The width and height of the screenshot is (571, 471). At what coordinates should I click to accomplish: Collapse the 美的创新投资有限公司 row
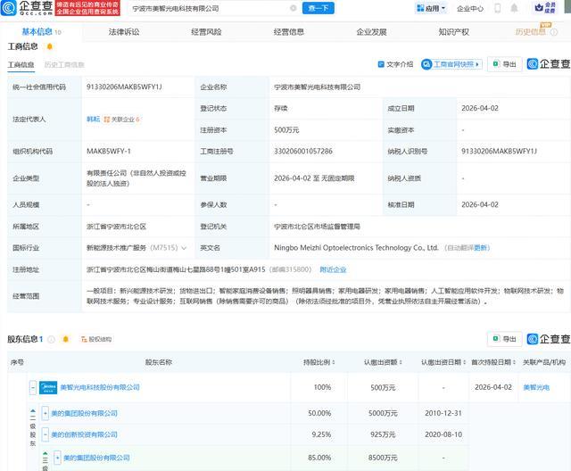coord(46,434)
